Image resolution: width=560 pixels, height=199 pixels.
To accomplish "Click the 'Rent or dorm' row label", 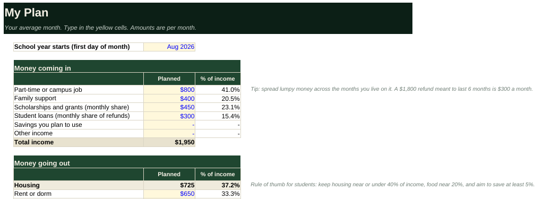I will [79, 194].
